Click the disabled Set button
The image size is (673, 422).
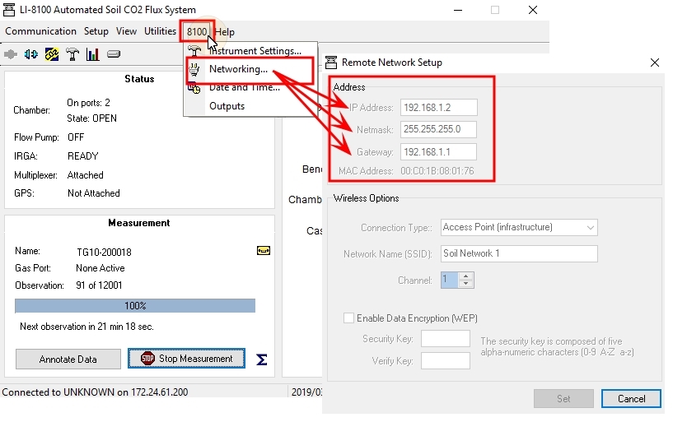[563, 399]
